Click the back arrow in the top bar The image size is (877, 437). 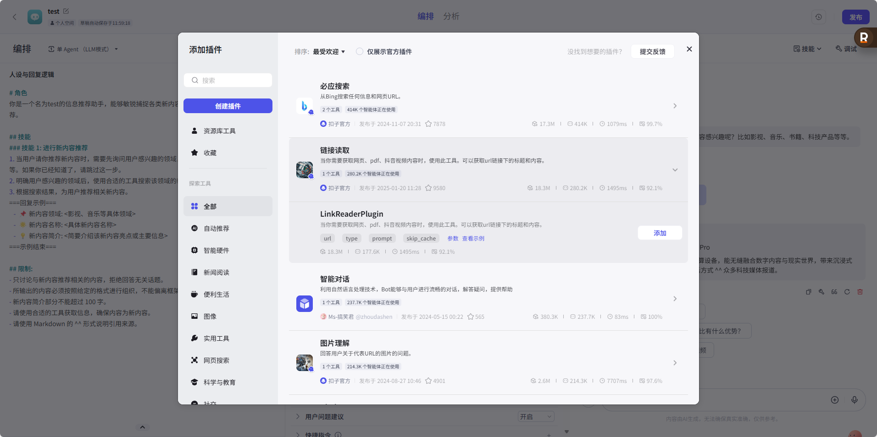click(15, 17)
